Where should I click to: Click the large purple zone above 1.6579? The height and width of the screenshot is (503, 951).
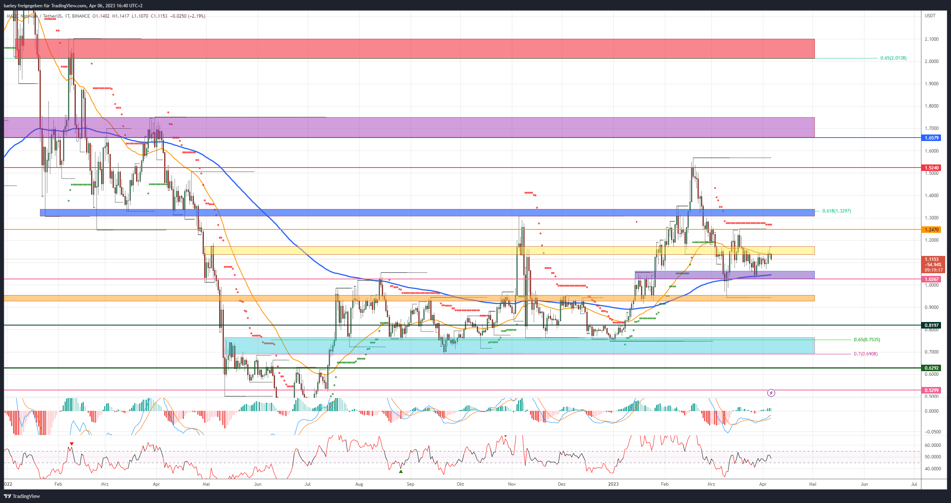[409, 127]
